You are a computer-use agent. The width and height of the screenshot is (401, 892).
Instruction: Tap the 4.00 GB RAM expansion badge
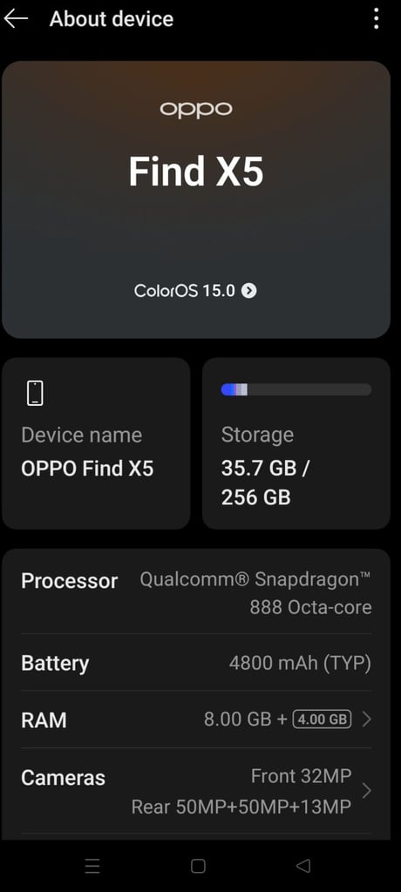(x=322, y=720)
